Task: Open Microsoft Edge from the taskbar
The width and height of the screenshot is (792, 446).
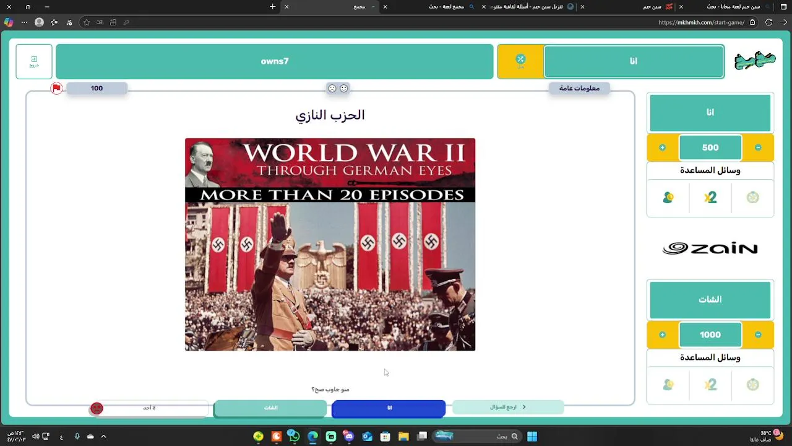Action: [x=312, y=436]
